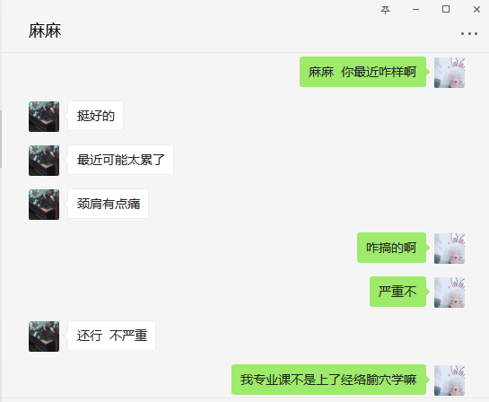Maximize the chat window
Screen dimensions: 489x402
(446, 9)
